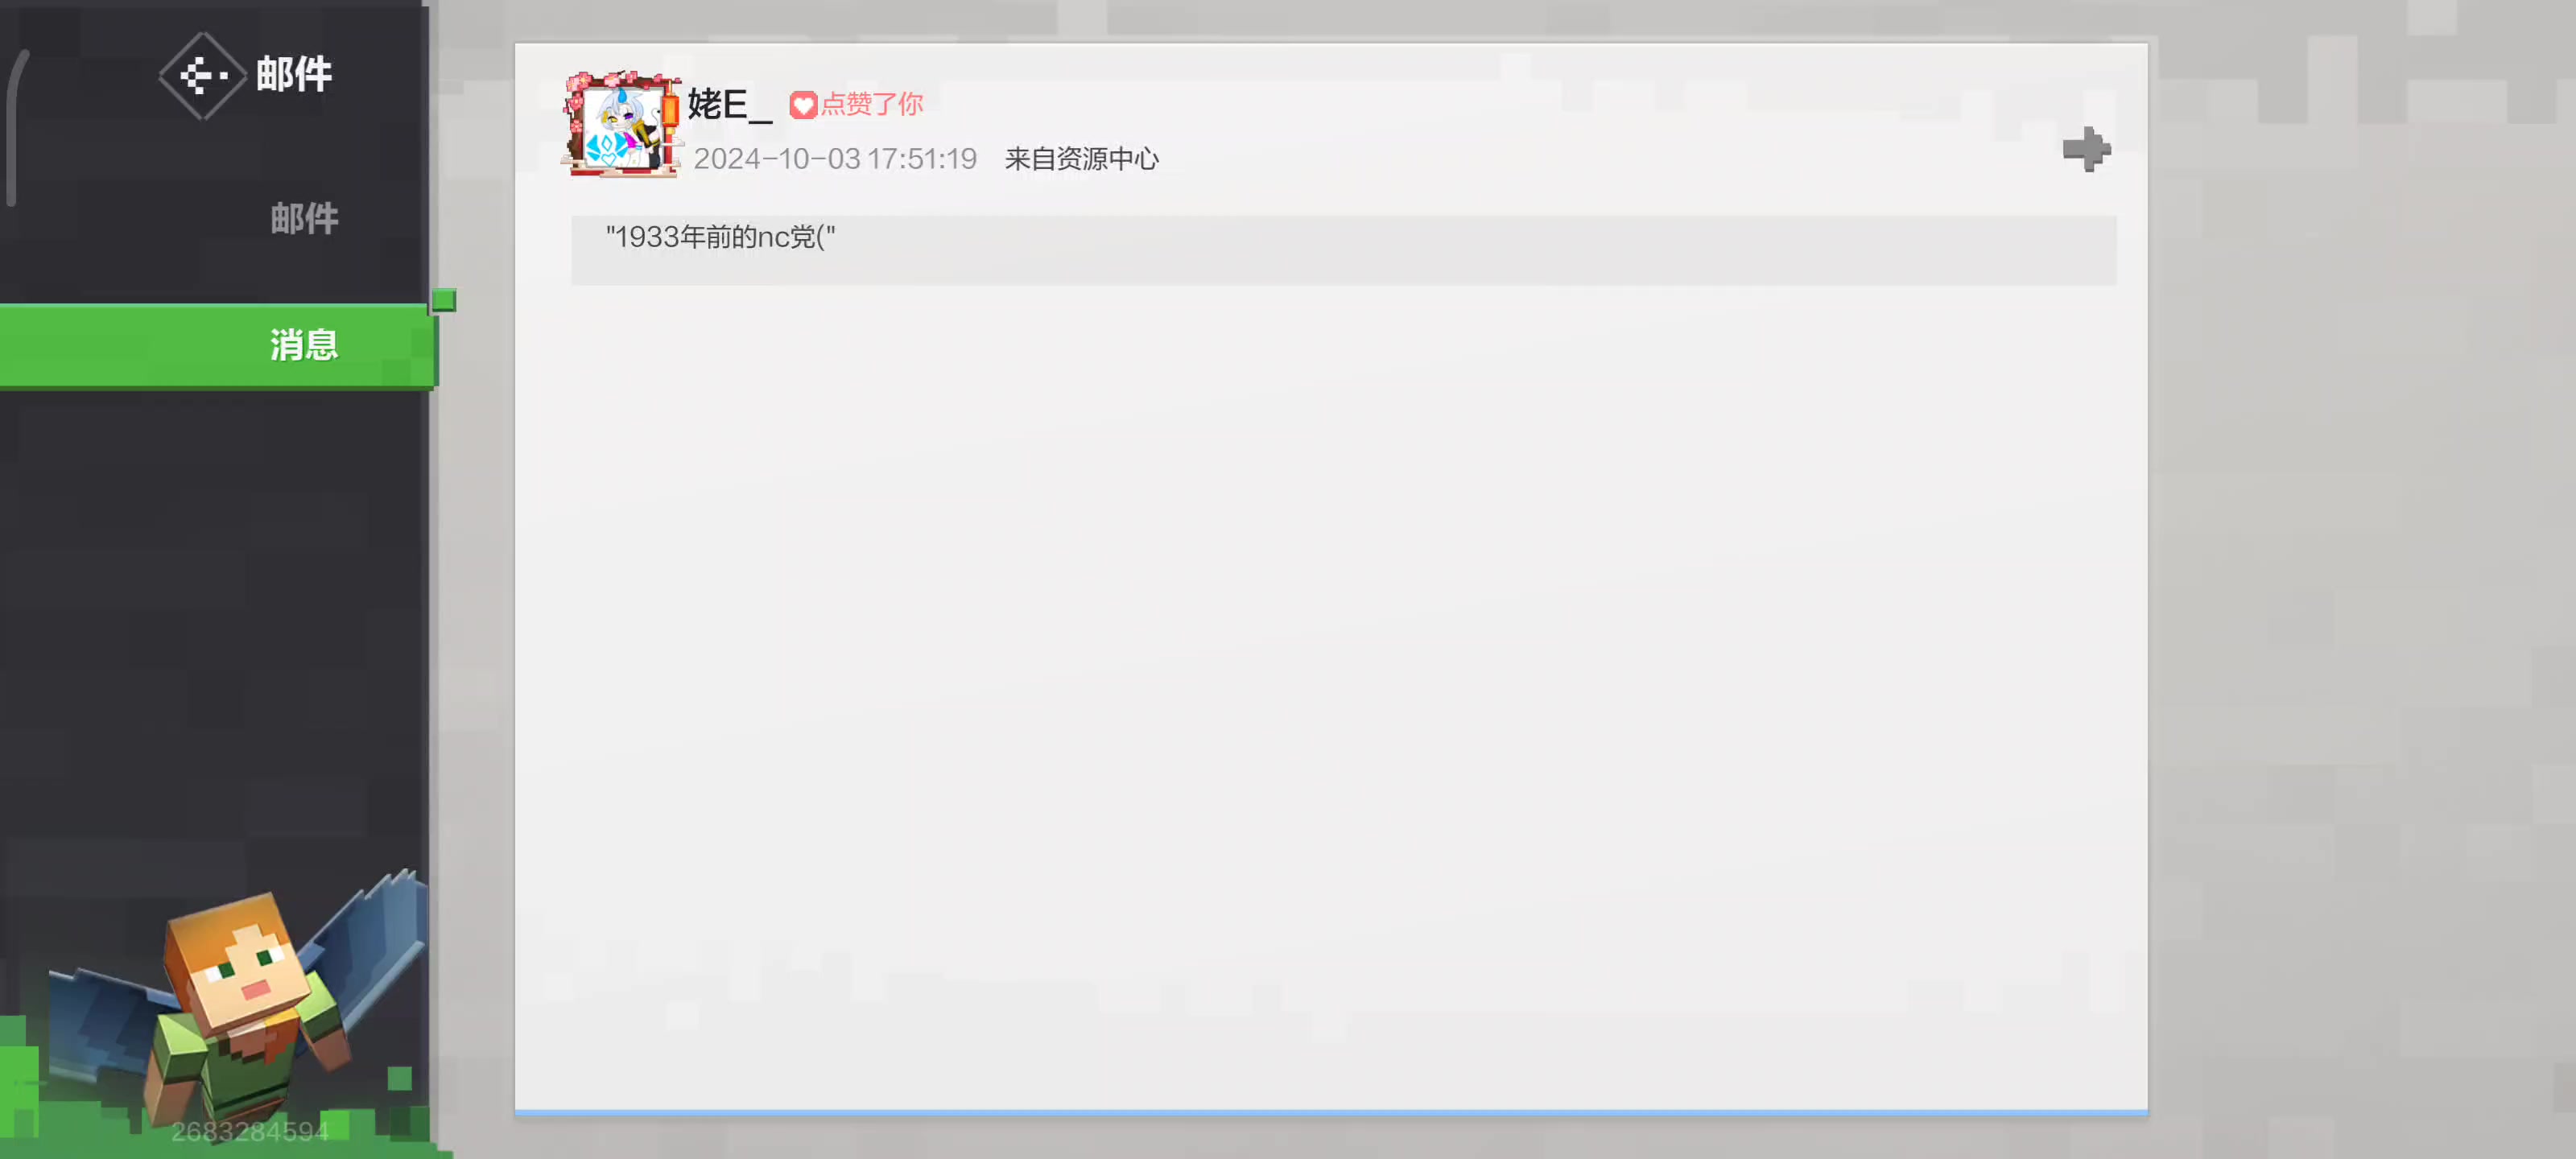Open the 来自资源中心 source link
Image resolution: width=2576 pixels, height=1159 pixels.
pyautogui.click(x=1081, y=159)
